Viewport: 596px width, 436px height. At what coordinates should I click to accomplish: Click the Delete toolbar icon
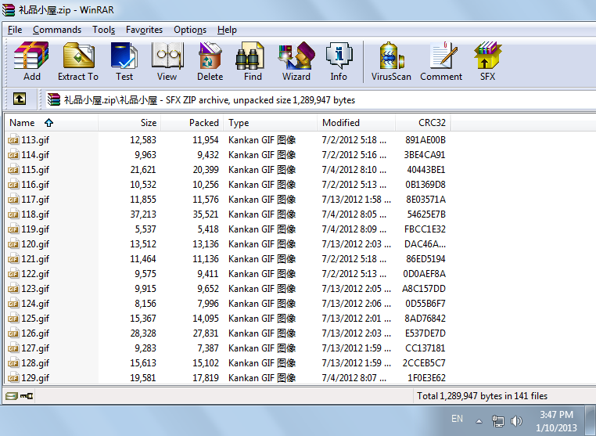[210, 62]
